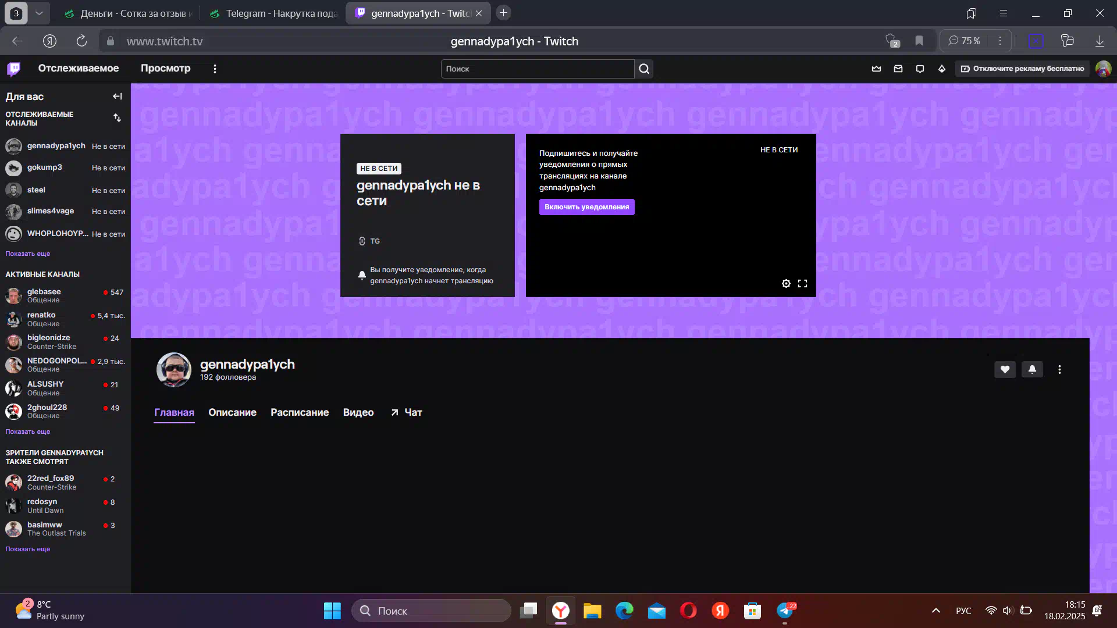Expand the tab group dropdown arrow

click(39, 13)
